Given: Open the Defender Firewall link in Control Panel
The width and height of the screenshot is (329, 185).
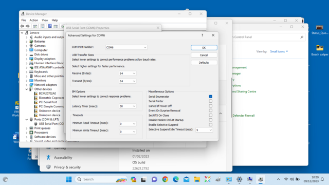Looking at the screenshot, I should pyautogui.click(x=243, y=116).
